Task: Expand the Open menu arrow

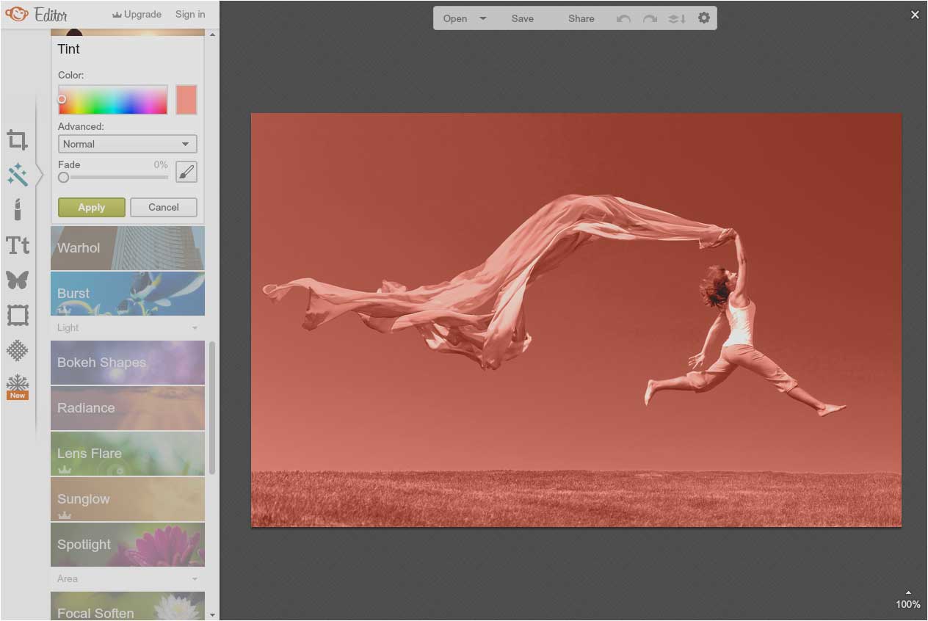Action: click(x=483, y=18)
